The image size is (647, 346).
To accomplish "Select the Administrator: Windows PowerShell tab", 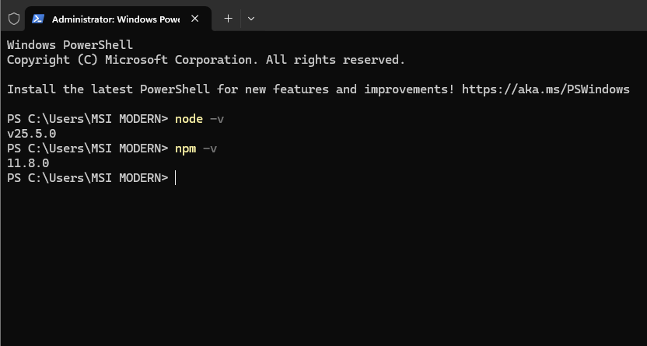I will coord(118,19).
